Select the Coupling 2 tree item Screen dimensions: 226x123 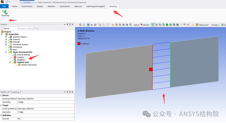pos(21,60)
